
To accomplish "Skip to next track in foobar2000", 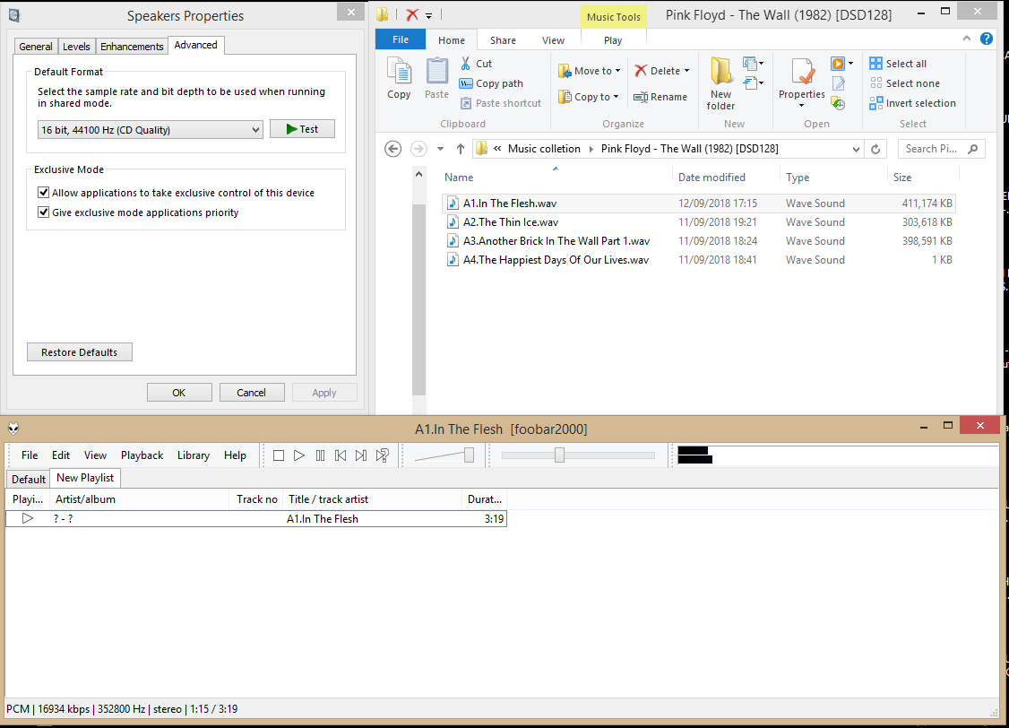I will pyautogui.click(x=361, y=455).
